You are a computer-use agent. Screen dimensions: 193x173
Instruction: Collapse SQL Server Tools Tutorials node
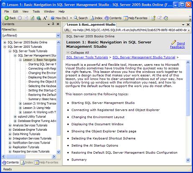[x=10, y=51]
